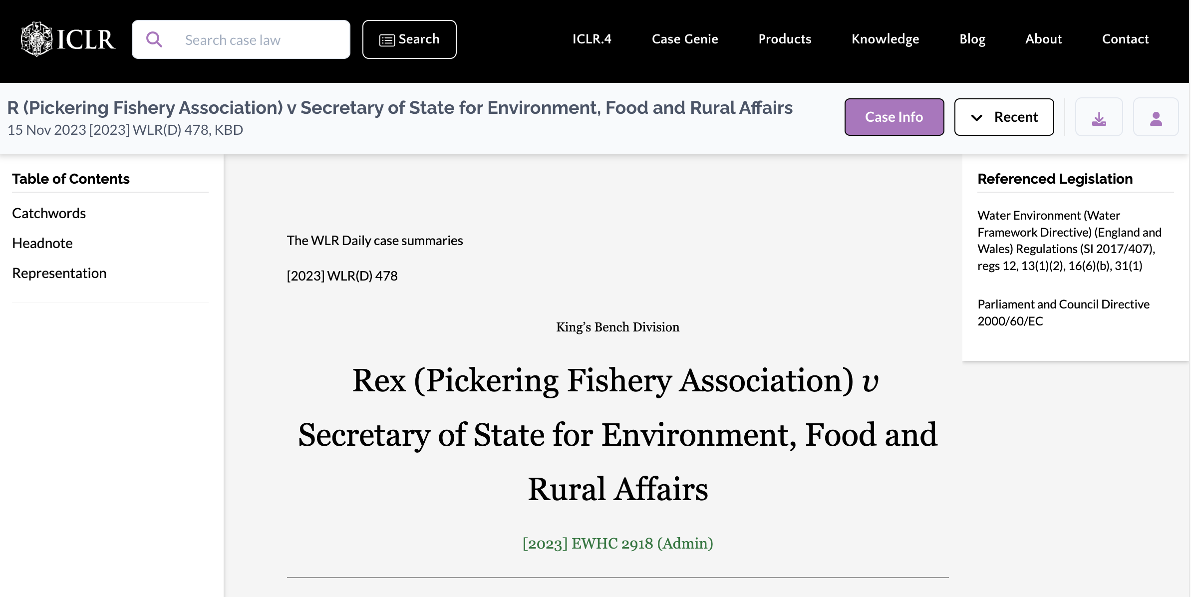The height and width of the screenshot is (597, 1191).
Task: Open the Products menu
Action: point(785,39)
